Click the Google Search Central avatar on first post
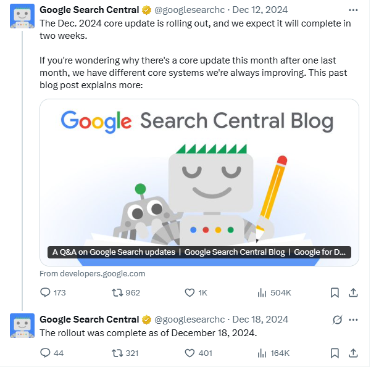 pos(22,15)
